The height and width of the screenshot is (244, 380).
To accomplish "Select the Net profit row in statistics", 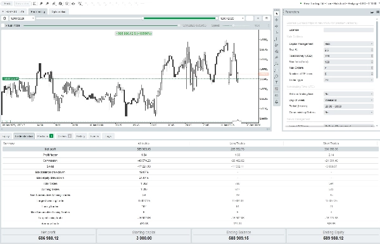I will [190, 149].
